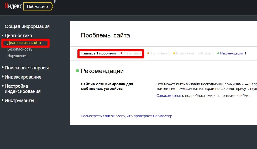Select Диагностика section heading

pyautogui.click(x=18, y=36)
